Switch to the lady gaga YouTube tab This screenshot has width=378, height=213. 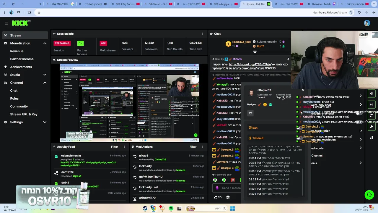(224, 4)
